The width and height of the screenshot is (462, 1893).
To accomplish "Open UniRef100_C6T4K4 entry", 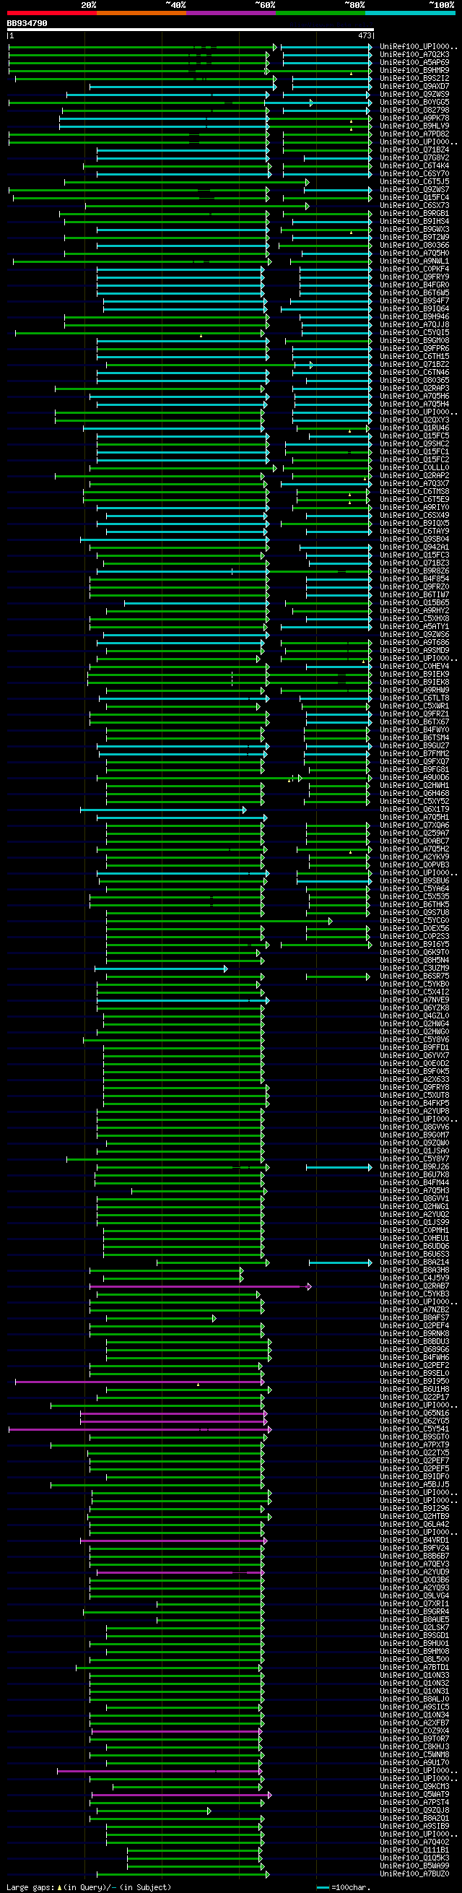I will pyautogui.click(x=414, y=166).
